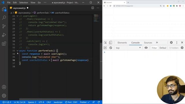Open the Edit menu
The height and width of the screenshot is (104, 185).
click(x=15, y=3)
